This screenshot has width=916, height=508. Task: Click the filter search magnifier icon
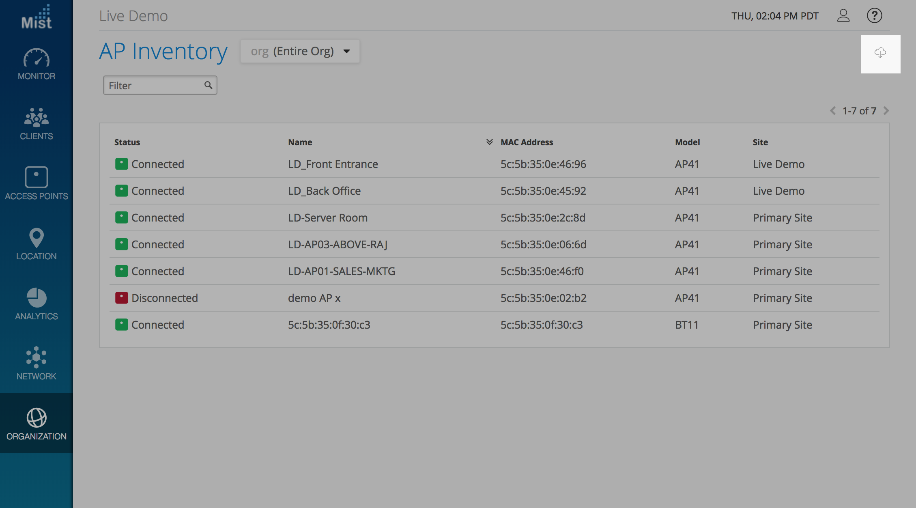click(208, 85)
